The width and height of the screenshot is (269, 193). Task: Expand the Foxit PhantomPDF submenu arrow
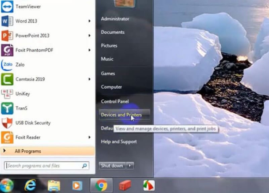tap(89, 50)
